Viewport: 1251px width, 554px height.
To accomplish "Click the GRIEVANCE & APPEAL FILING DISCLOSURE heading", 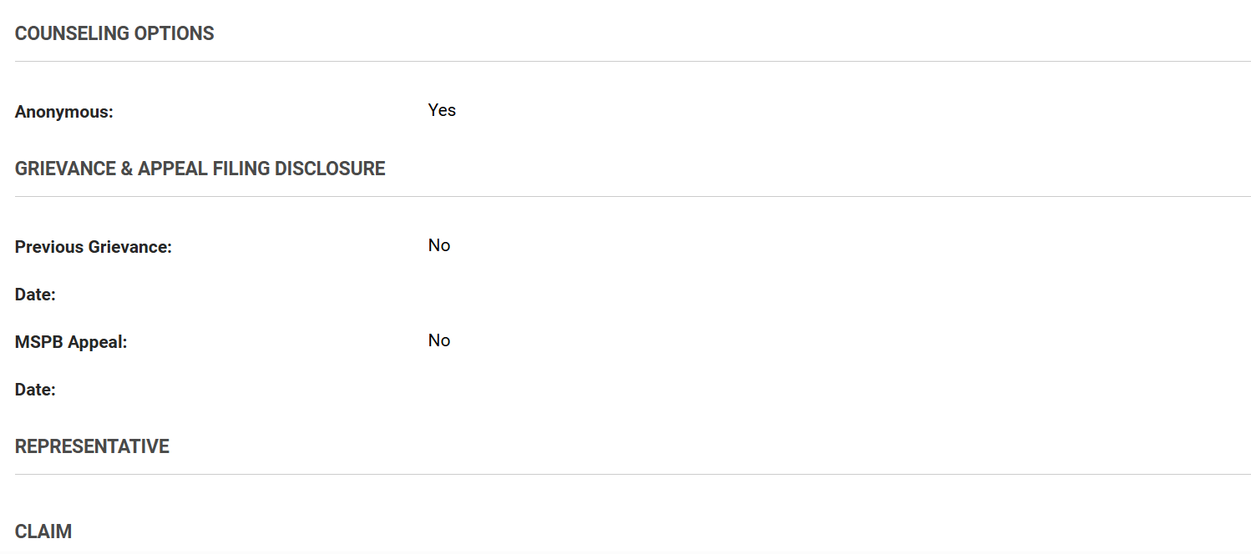I will pos(200,169).
